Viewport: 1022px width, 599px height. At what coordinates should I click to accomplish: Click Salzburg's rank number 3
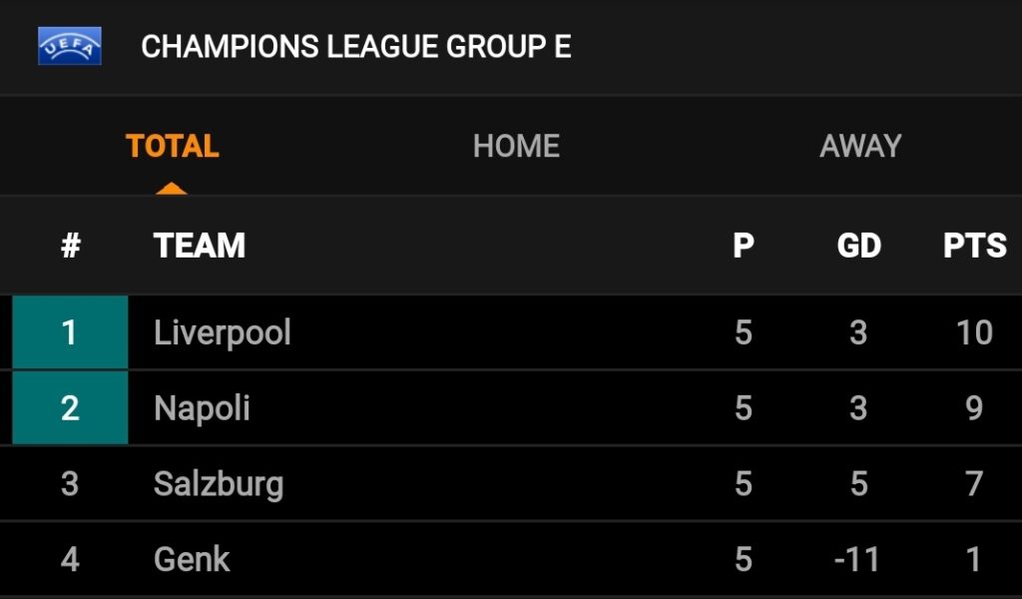pos(70,483)
